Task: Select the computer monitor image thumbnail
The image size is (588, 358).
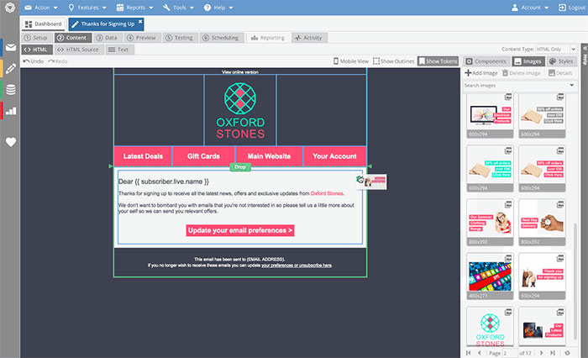Action: point(490,116)
